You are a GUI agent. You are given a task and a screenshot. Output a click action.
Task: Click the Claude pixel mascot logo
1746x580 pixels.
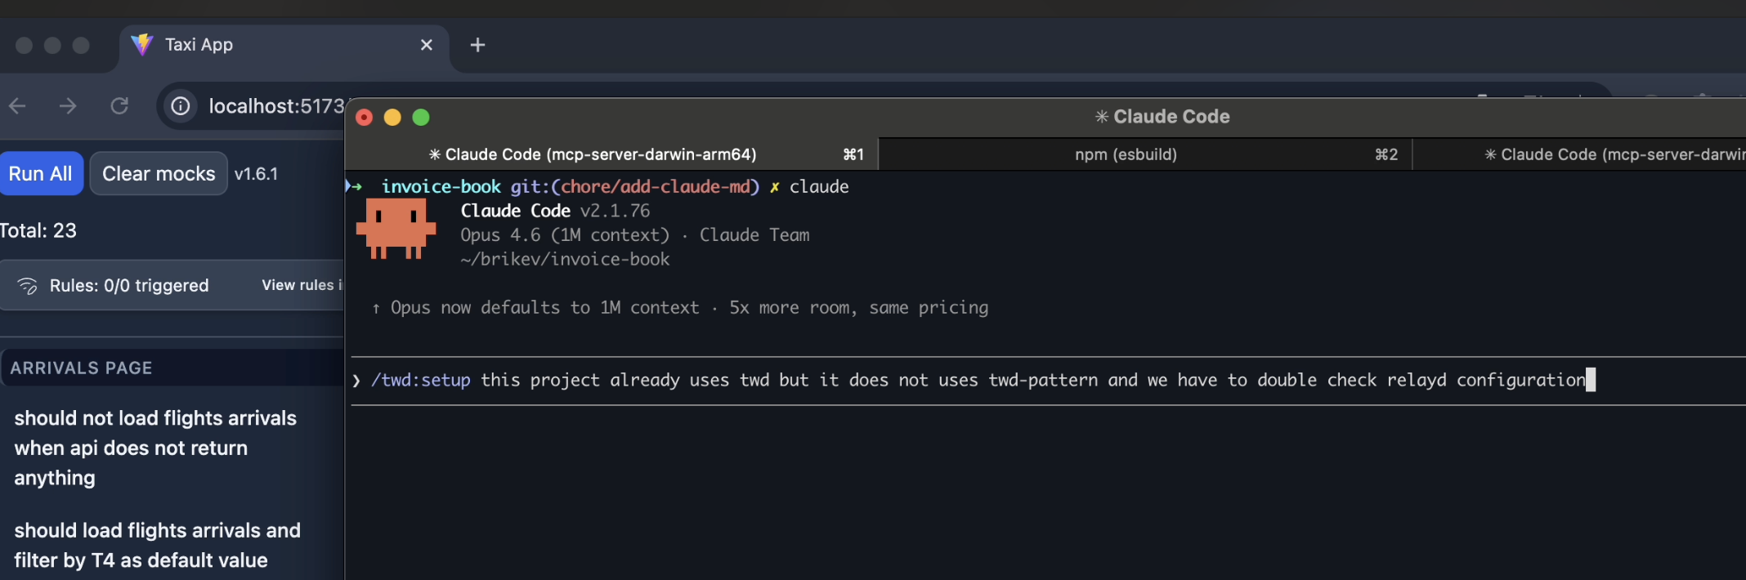[396, 229]
